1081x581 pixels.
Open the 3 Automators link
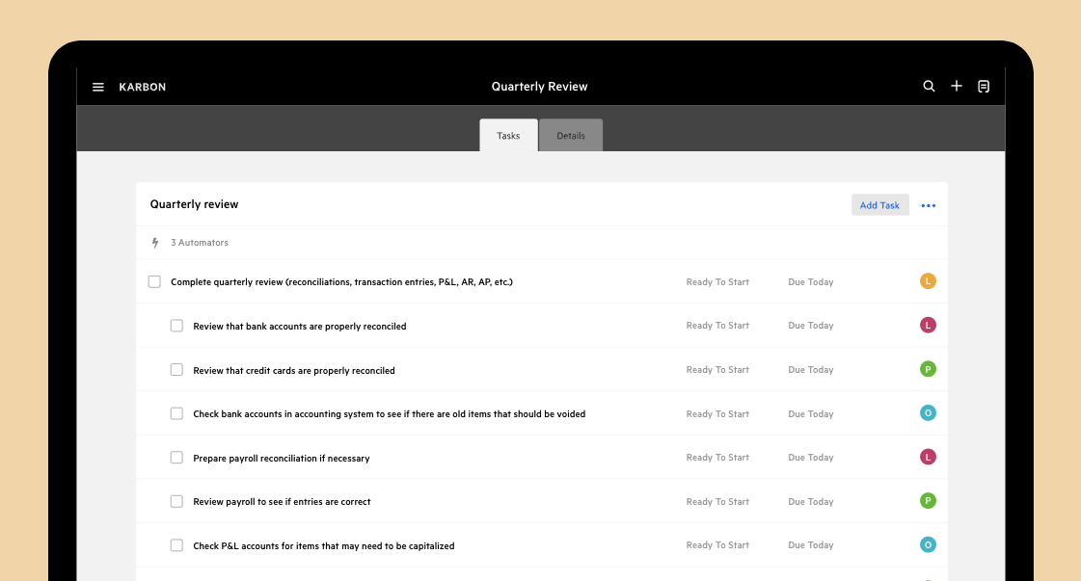(200, 243)
